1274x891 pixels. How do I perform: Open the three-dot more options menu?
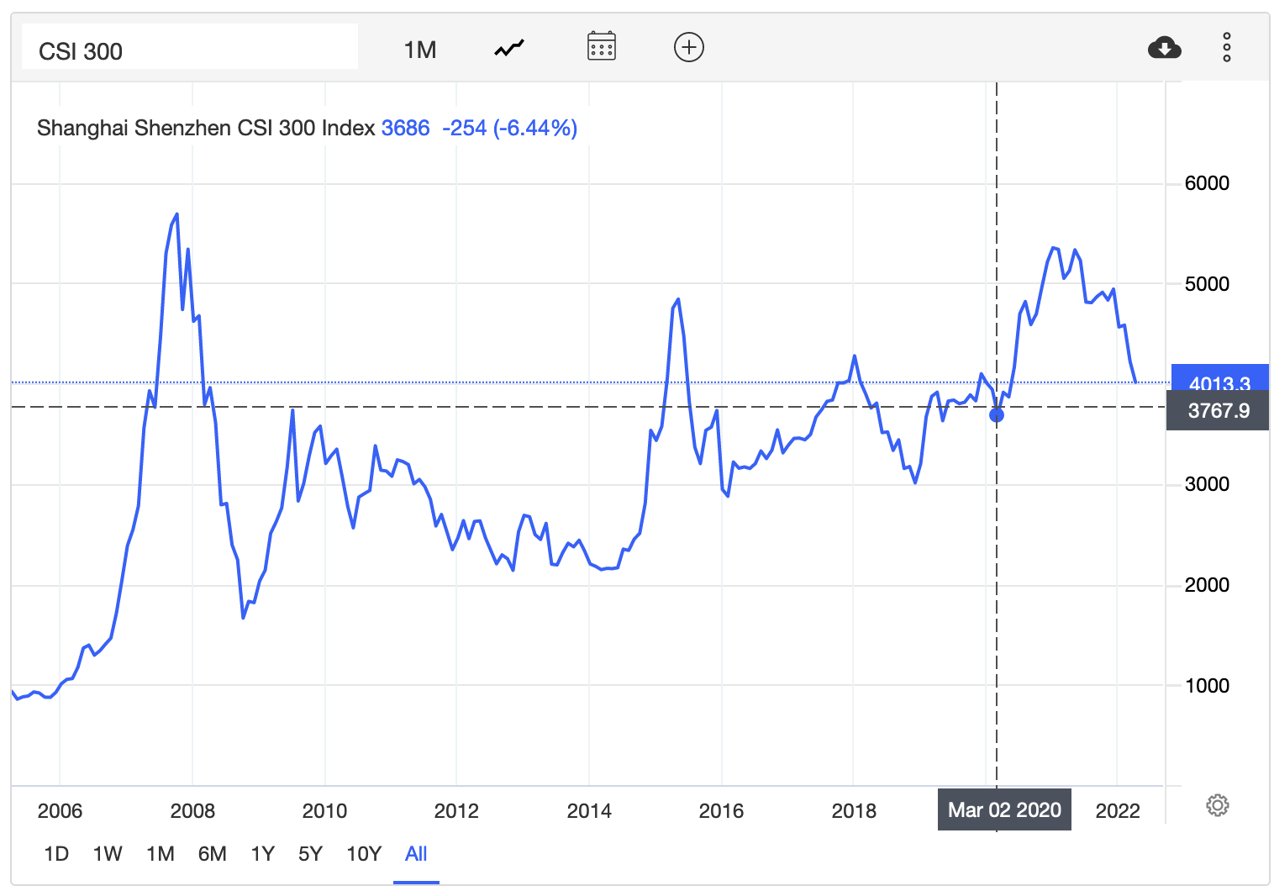[x=1227, y=47]
